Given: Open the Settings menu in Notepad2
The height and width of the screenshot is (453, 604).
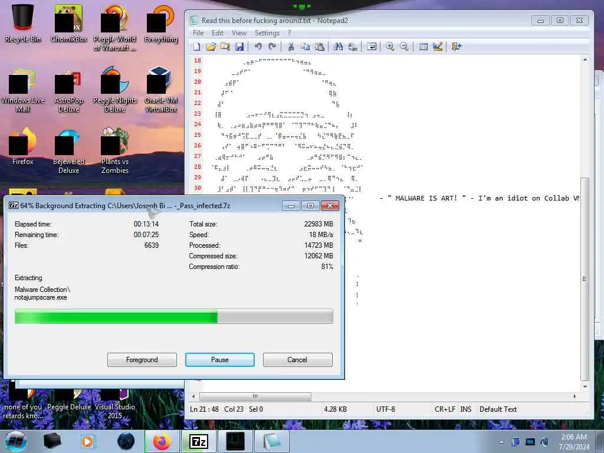Looking at the screenshot, I should (x=267, y=33).
